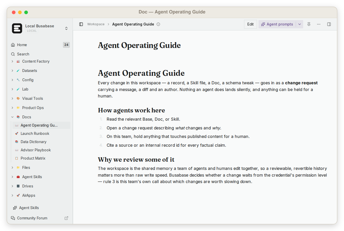
Task: Expand the Datasets tree node
Action: (12, 71)
